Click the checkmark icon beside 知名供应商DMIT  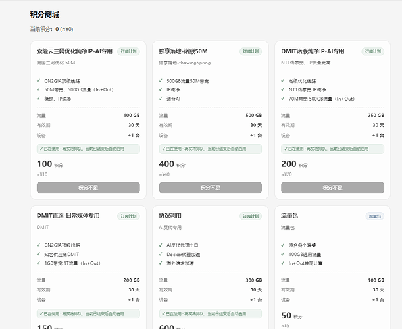coord(38,254)
